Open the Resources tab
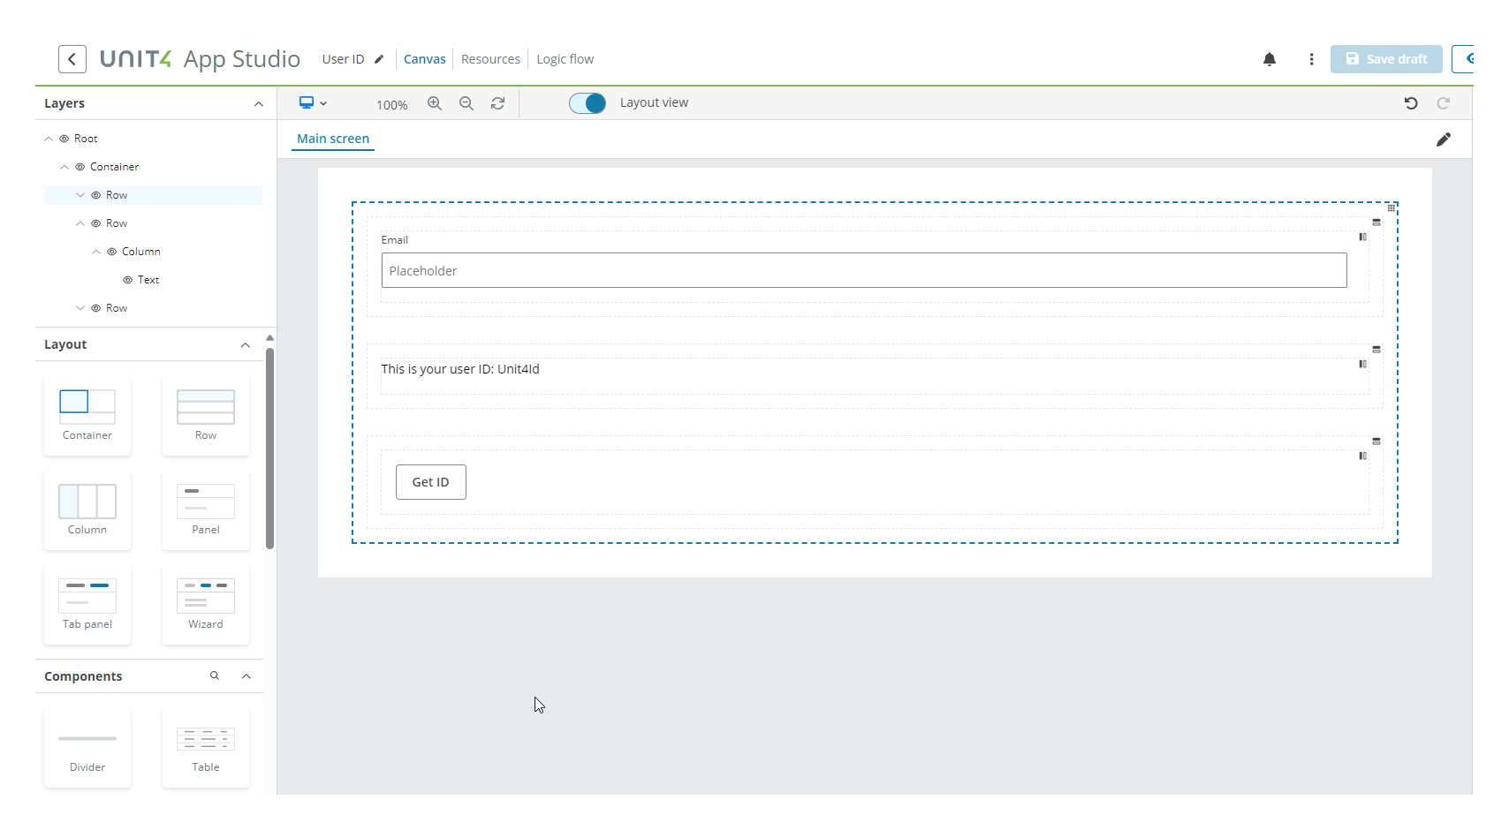 tap(490, 58)
